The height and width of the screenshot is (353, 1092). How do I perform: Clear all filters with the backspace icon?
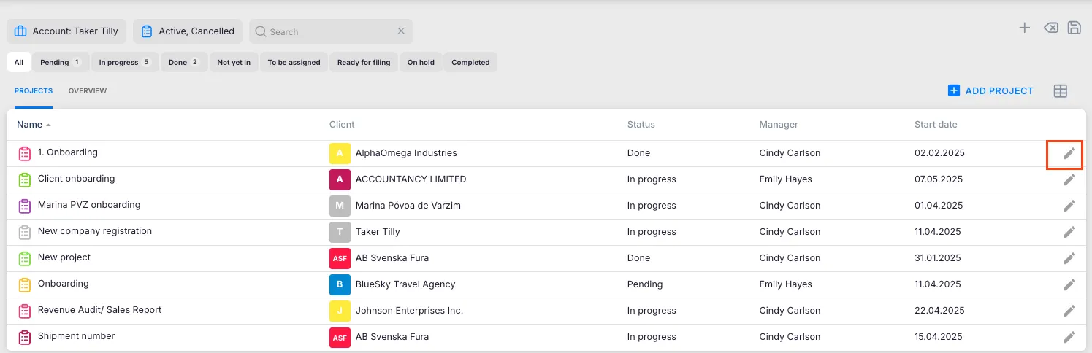pos(1050,28)
